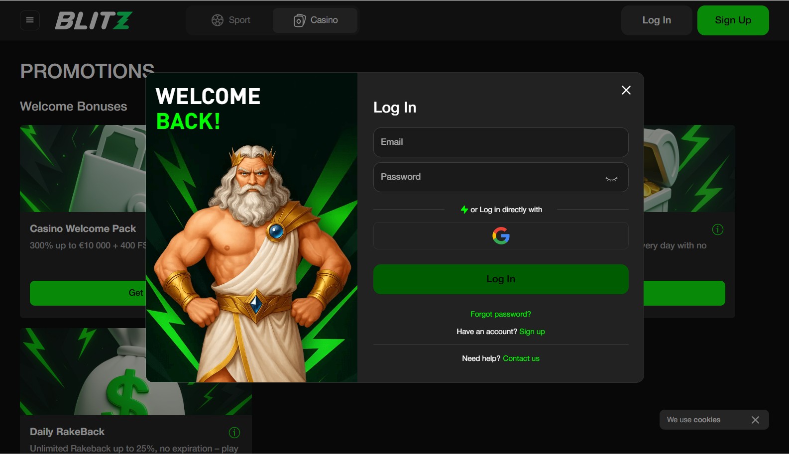Viewport: 789px width, 454px height.
Task: Click the green button on right promotion card
Action: pyautogui.click(x=684, y=293)
